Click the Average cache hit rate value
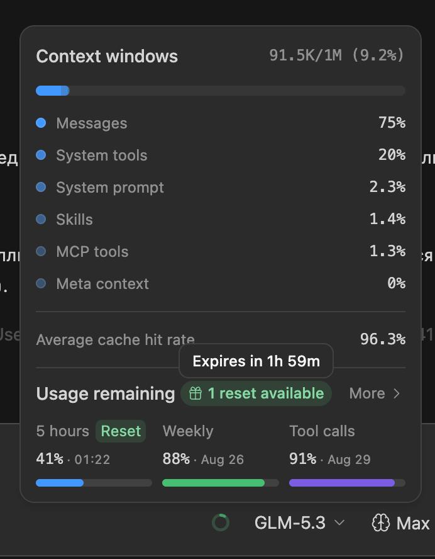 (x=383, y=339)
